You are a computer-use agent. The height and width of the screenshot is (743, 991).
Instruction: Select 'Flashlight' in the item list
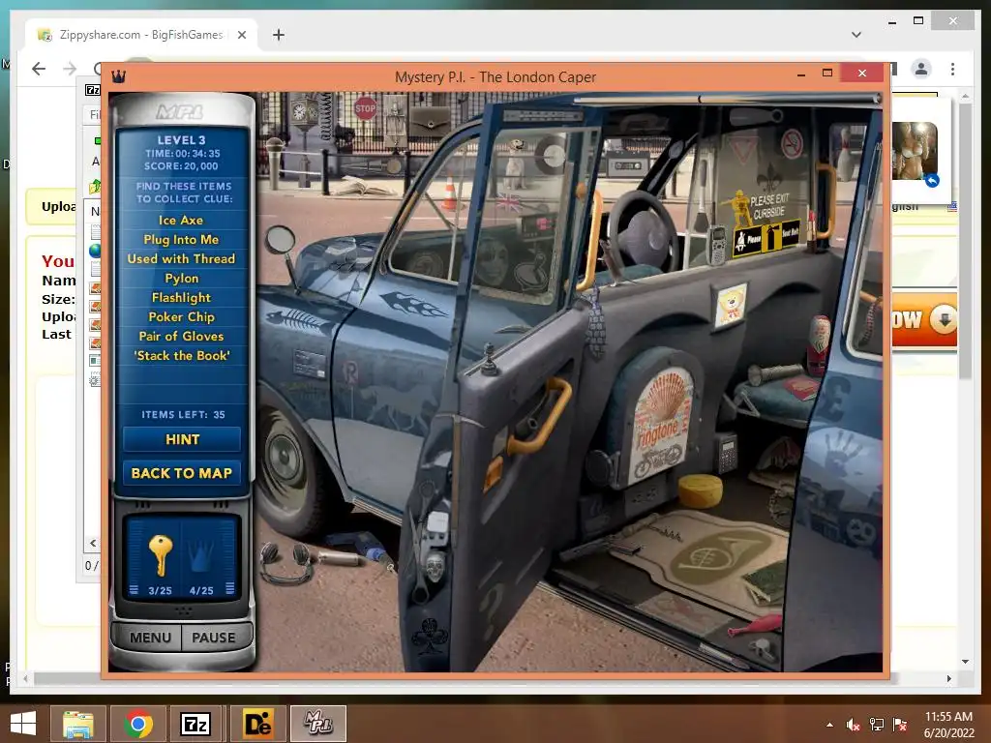[x=181, y=298]
